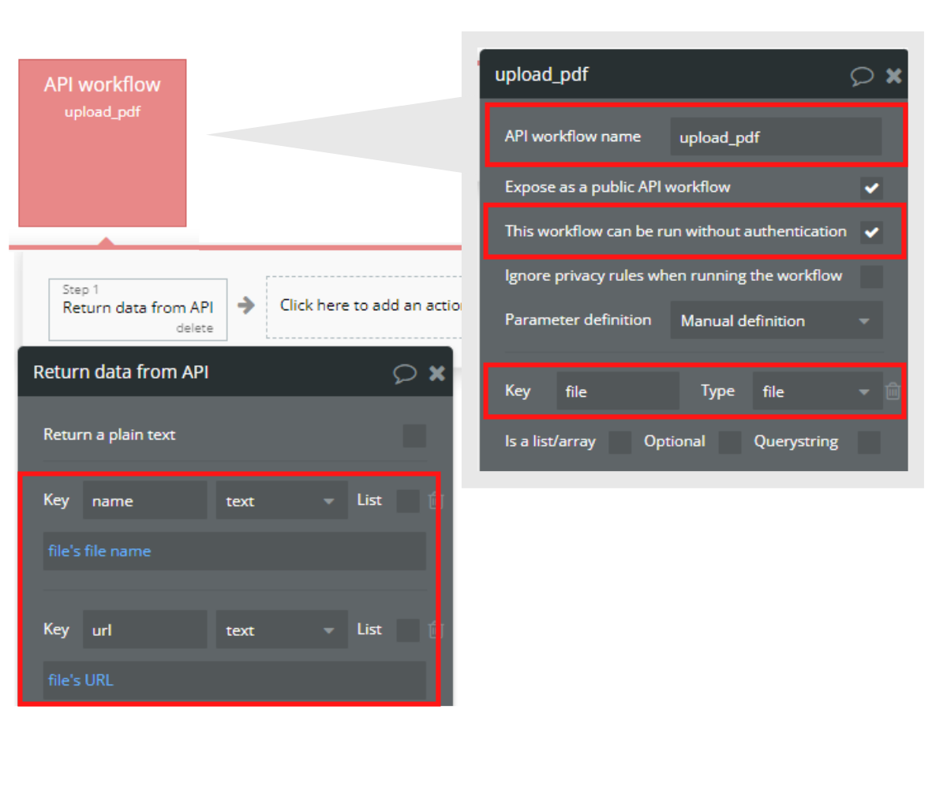
Task: Delete the file parameter with trash icon
Action: (x=893, y=391)
